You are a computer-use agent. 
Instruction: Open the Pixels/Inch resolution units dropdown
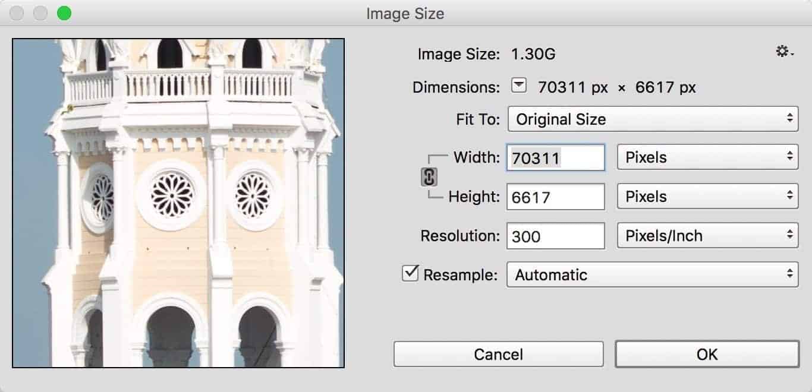pos(707,236)
